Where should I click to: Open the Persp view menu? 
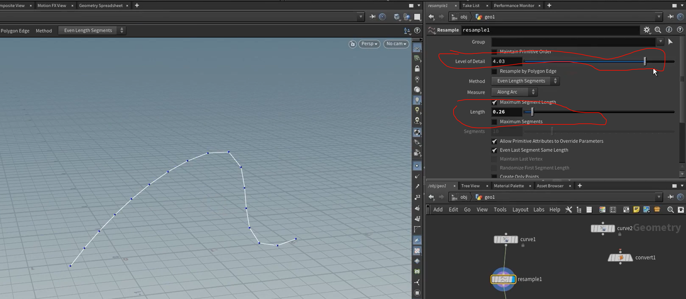click(369, 44)
